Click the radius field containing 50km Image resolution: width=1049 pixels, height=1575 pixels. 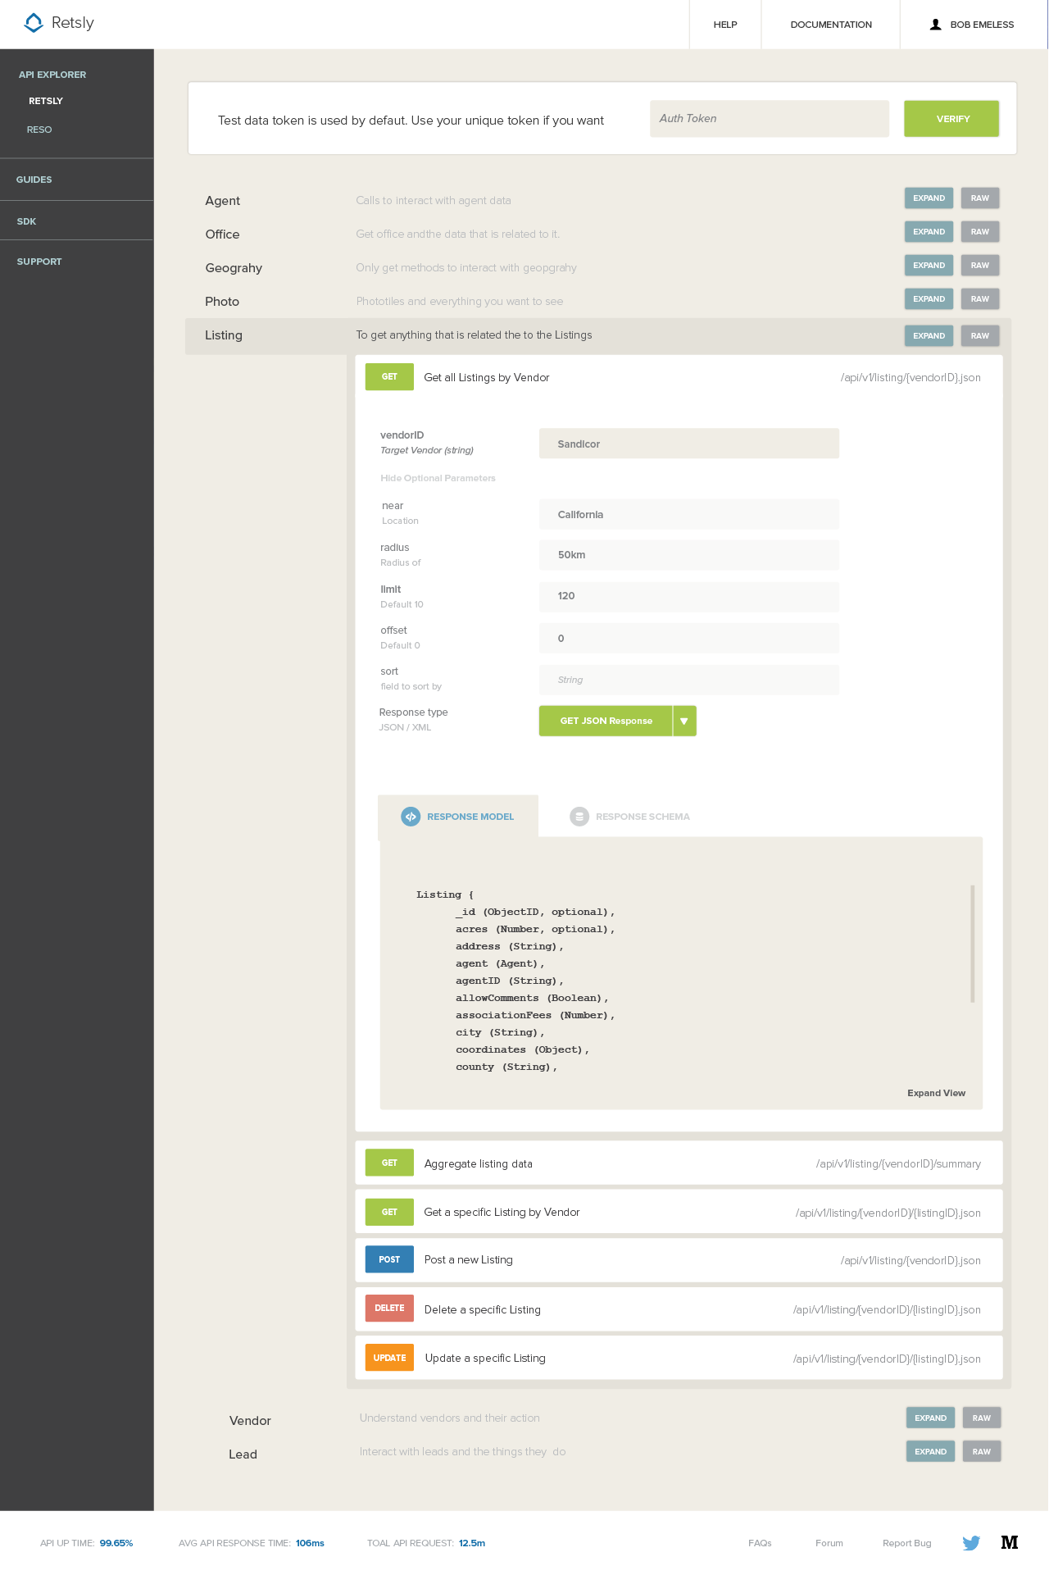(689, 555)
